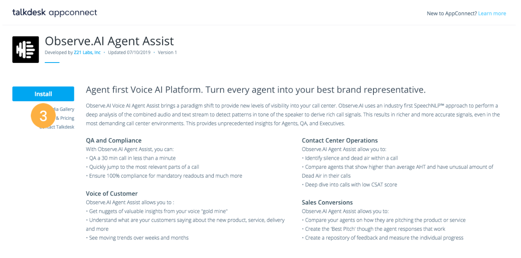Screen dimensions: 521x258
Task: Click the Sales Conversions heading
Action: point(327,202)
